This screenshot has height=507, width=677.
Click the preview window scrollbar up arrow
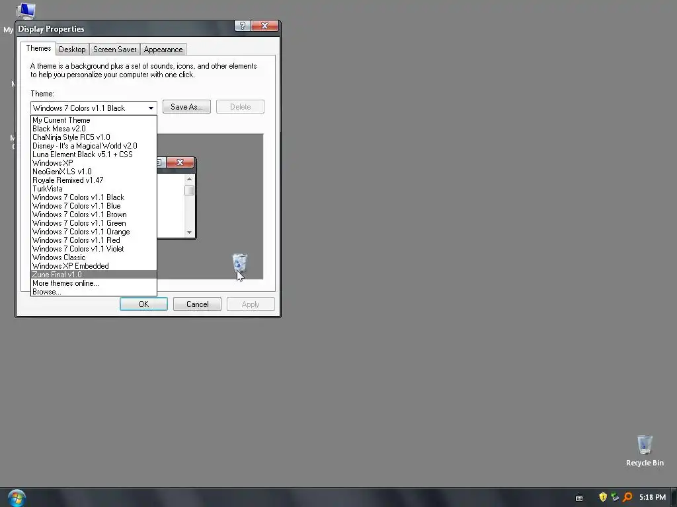[189, 179]
